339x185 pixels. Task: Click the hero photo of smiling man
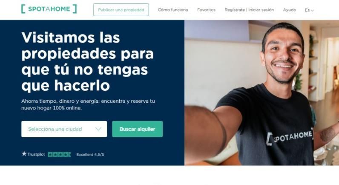(x=261, y=93)
